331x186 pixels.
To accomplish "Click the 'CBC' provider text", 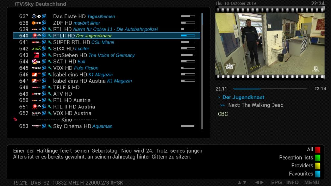I will pos(223,114).
